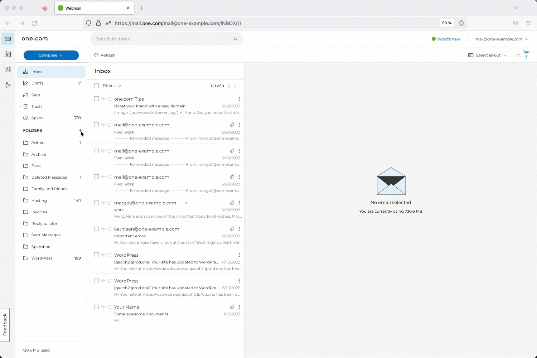Collapse the reading pane with double-chevron icon
537x358 pixels.
(x=518, y=55)
